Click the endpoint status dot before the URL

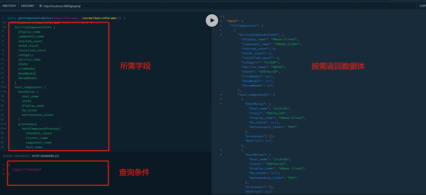[x=40, y=6]
